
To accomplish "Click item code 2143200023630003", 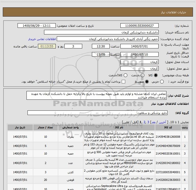I will click(x=168, y=180).
